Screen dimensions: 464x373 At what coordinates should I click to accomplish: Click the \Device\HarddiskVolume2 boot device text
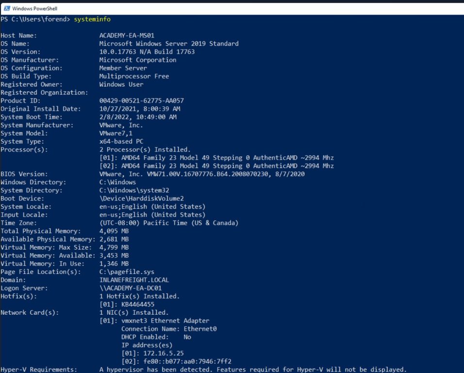141,198
